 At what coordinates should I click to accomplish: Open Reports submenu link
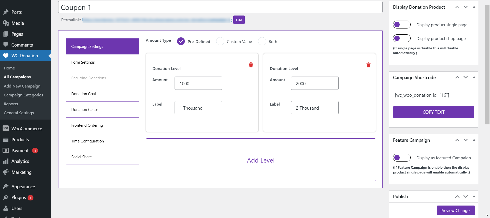click(11, 104)
